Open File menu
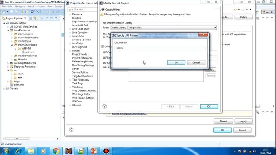Screen dimensions: 276x155 click(3, 6)
